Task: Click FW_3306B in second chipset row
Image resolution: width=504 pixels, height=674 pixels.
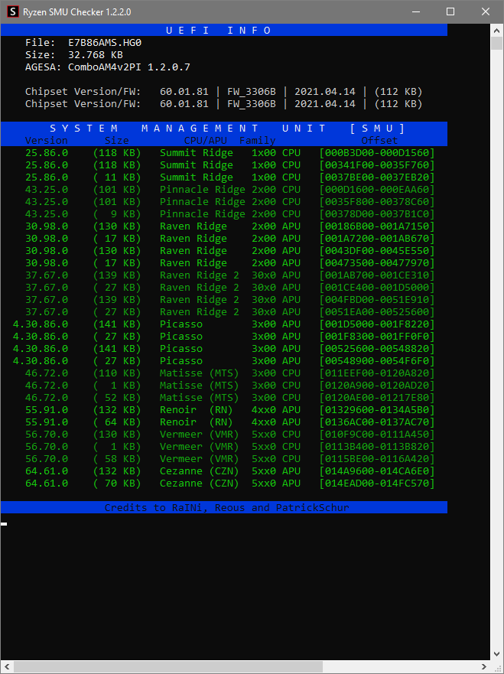Action: pyautogui.click(x=252, y=103)
